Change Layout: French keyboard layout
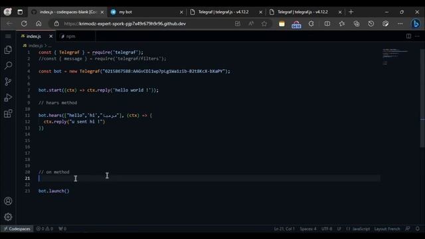Viewport: 425px width, 239px height. [387, 228]
